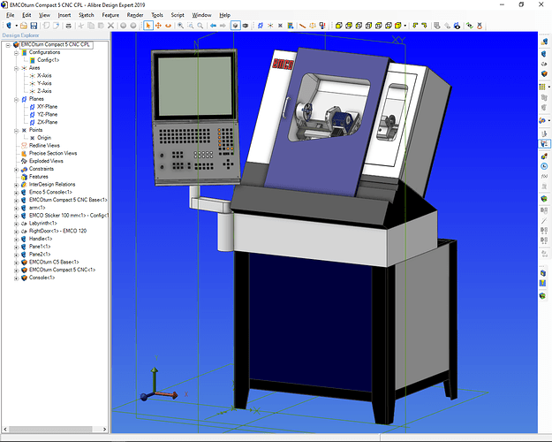Select Y-Axis in Design Explorer
Screen dimensions: 552x442
point(44,83)
